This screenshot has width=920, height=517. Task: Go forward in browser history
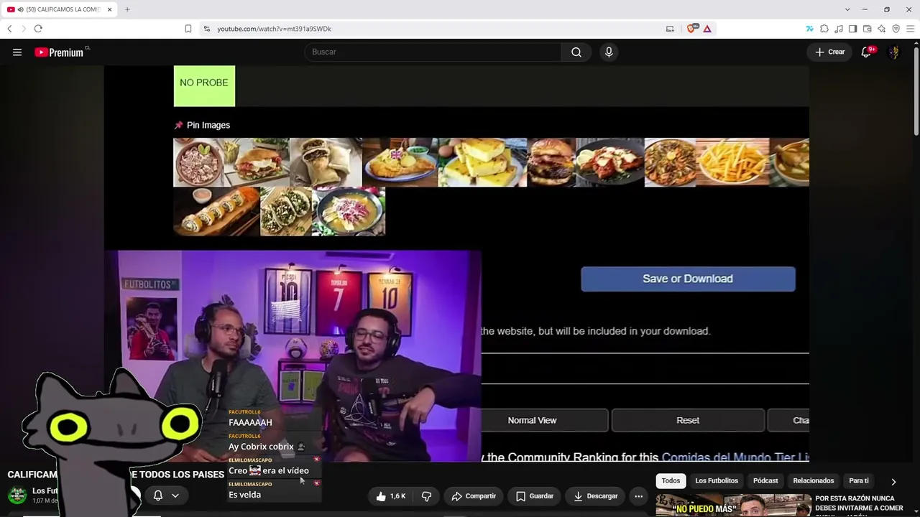click(x=23, y=29)
